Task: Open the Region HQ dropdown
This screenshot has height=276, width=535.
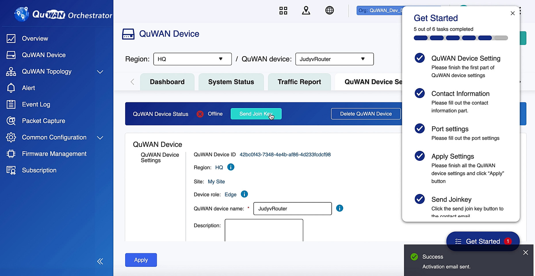Action: [x=192, y=59]
